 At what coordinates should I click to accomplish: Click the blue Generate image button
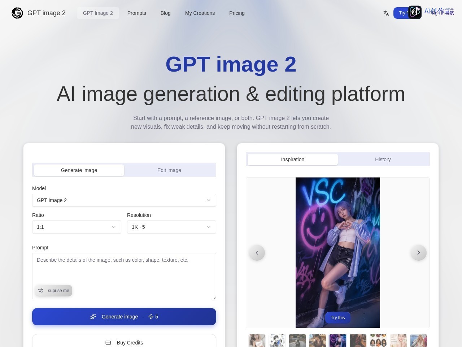coord(124,317)
